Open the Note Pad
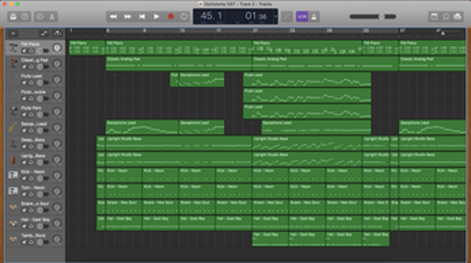This screenshot has width=471, height=263. pos(434,17)
